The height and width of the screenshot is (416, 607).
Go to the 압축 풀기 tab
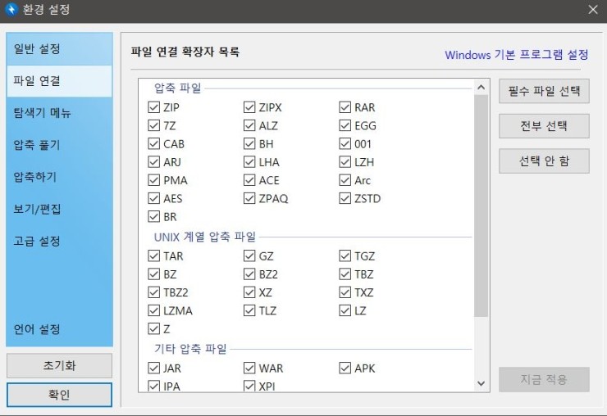59,145
